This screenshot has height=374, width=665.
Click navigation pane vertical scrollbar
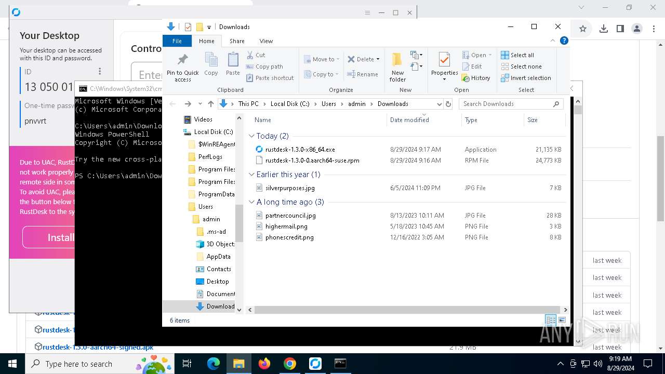239,223
